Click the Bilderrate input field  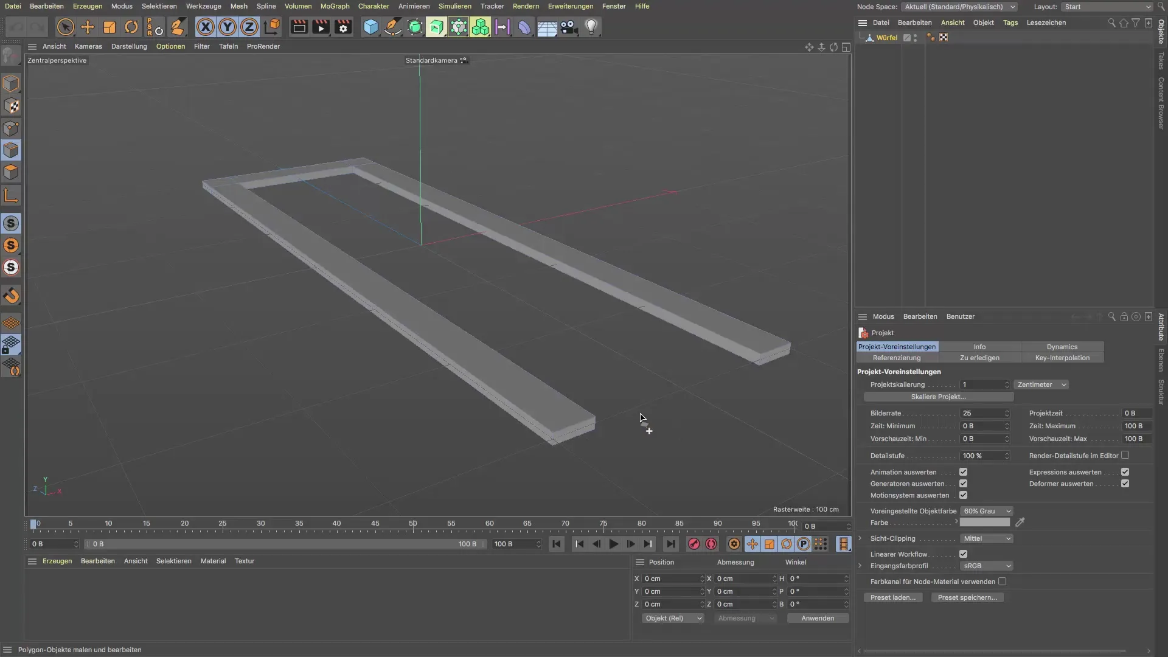[984, 413]
